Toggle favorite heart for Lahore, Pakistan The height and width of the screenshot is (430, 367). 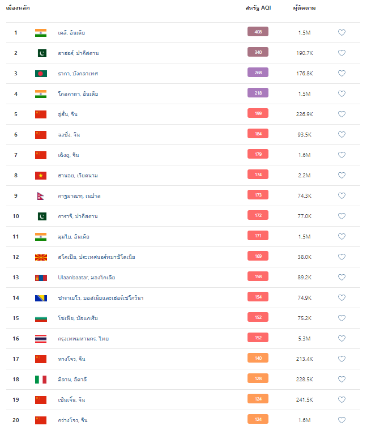coord(342,53)
